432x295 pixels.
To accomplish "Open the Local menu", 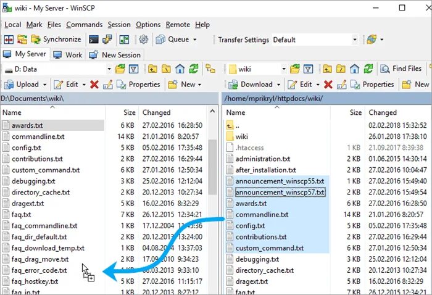I will (x=13, y=25).
